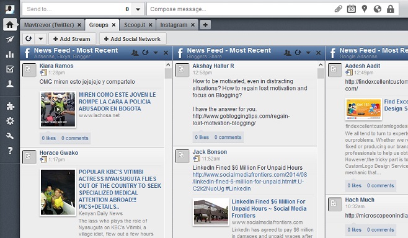
Task: Close the Adsense, Fixya, Blogger stream
Action: point(166,53)
